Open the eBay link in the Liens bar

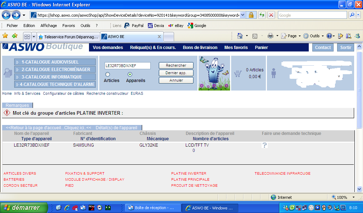176,26
